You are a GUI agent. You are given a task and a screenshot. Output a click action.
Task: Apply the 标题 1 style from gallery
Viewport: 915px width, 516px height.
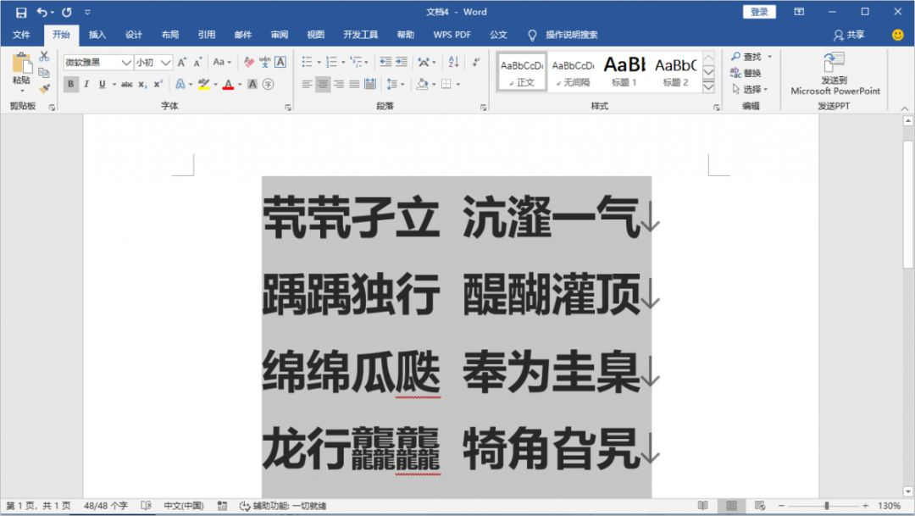tap(624, 70)
